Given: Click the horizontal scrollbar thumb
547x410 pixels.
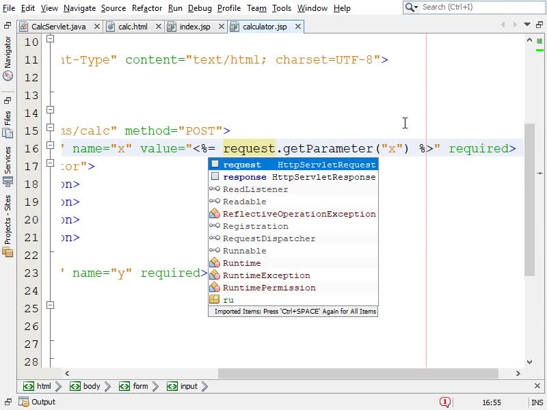Looking at the screenshot, I should click(358, 373).
